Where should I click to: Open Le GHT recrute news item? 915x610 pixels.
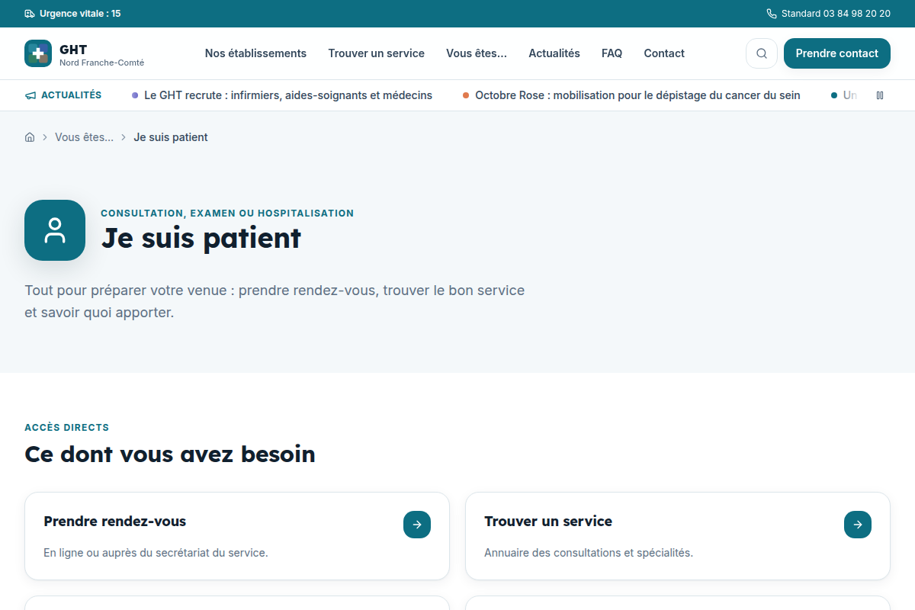(x=282, y=95)
